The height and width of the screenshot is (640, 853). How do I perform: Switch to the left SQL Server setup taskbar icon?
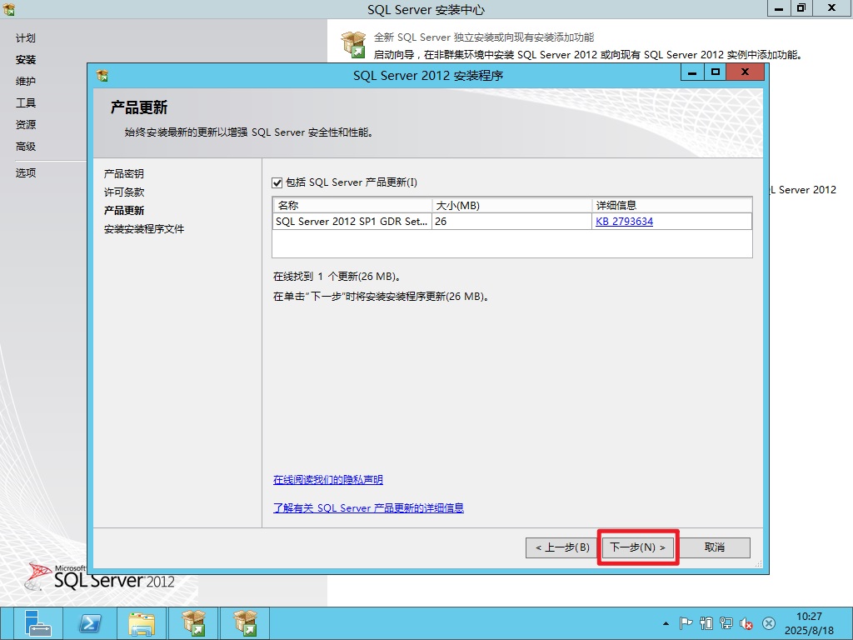[193, 623]
